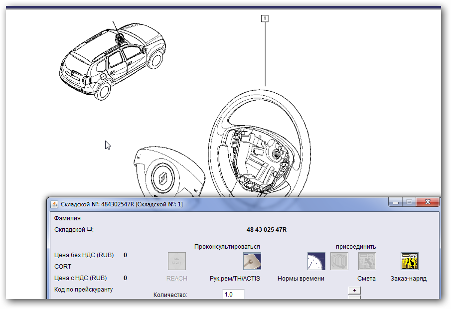The width and height of the screenshot is (451, 309).
Task: Click the Смета estimate icon
Action: click(367, 261)
